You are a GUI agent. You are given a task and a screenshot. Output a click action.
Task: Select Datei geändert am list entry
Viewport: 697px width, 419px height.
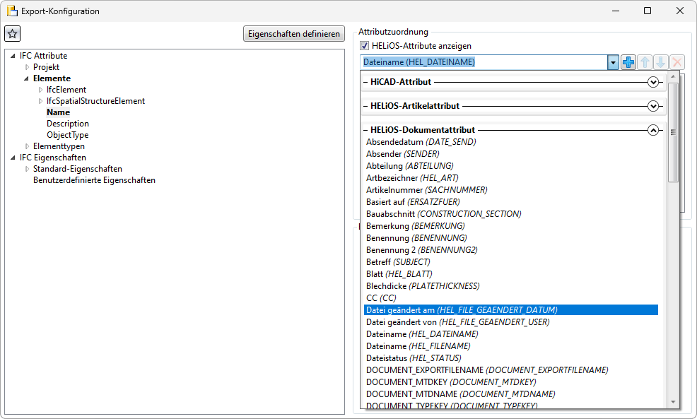pos(461,310)
